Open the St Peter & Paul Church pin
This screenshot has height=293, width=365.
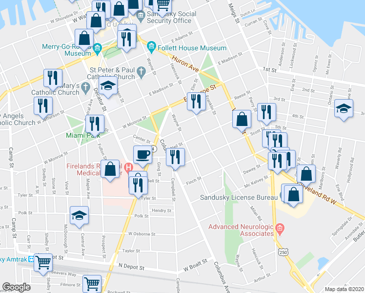point(141,71)
